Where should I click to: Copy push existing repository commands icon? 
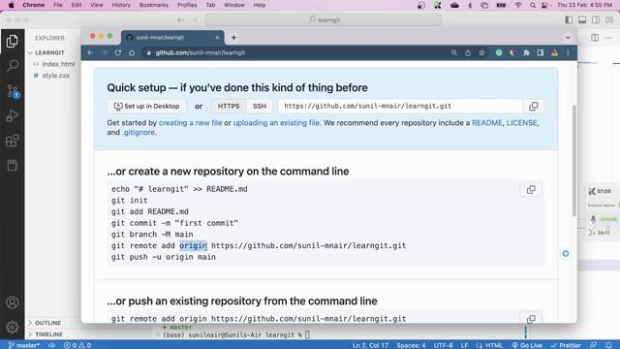531,318
